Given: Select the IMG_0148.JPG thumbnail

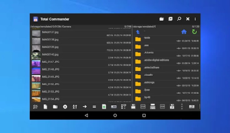Looking at the screenshot, I should tap(36, 71).
